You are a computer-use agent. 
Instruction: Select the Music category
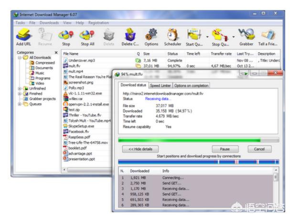coord(37,73)
